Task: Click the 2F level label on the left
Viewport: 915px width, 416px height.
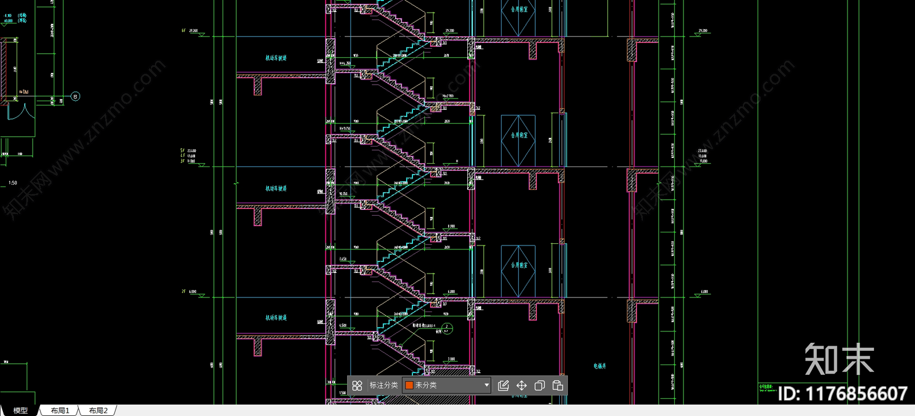Action: pyautogui.click(x=184, y=292)
